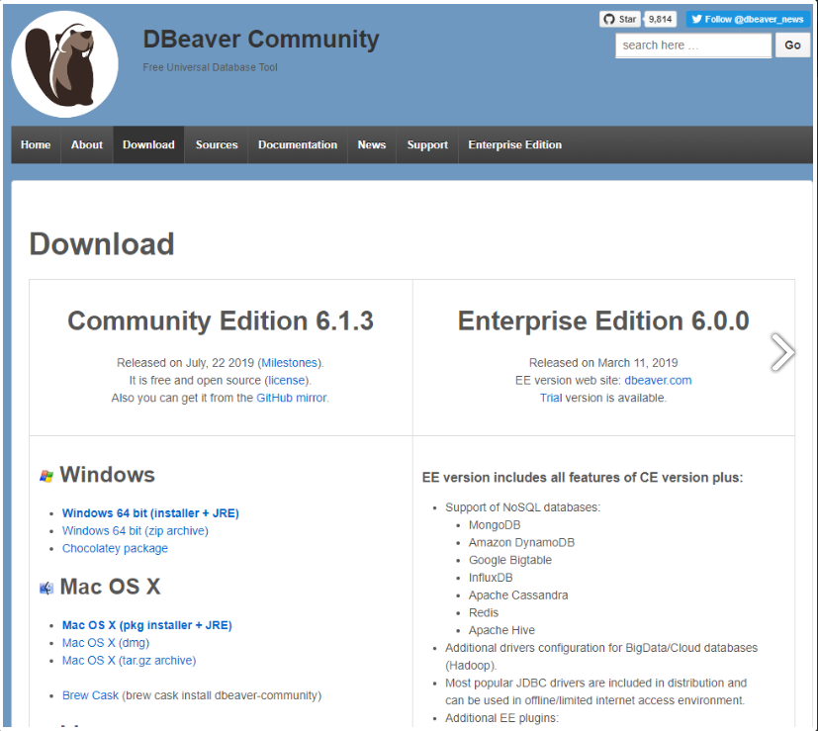Download Mac OS X (dmg)
This screenshot has height=731, width=818.
[x=106, y=643]
